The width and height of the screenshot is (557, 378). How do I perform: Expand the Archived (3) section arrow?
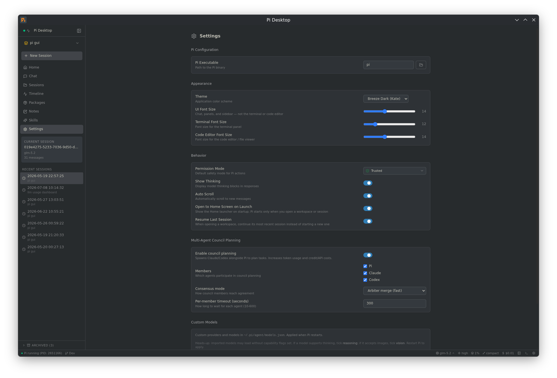pyautogui.click(x=24, y=345)
